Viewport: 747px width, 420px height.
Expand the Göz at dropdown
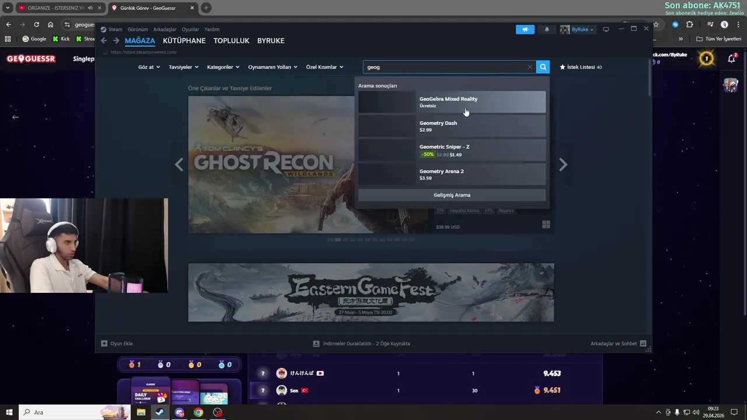149,67
